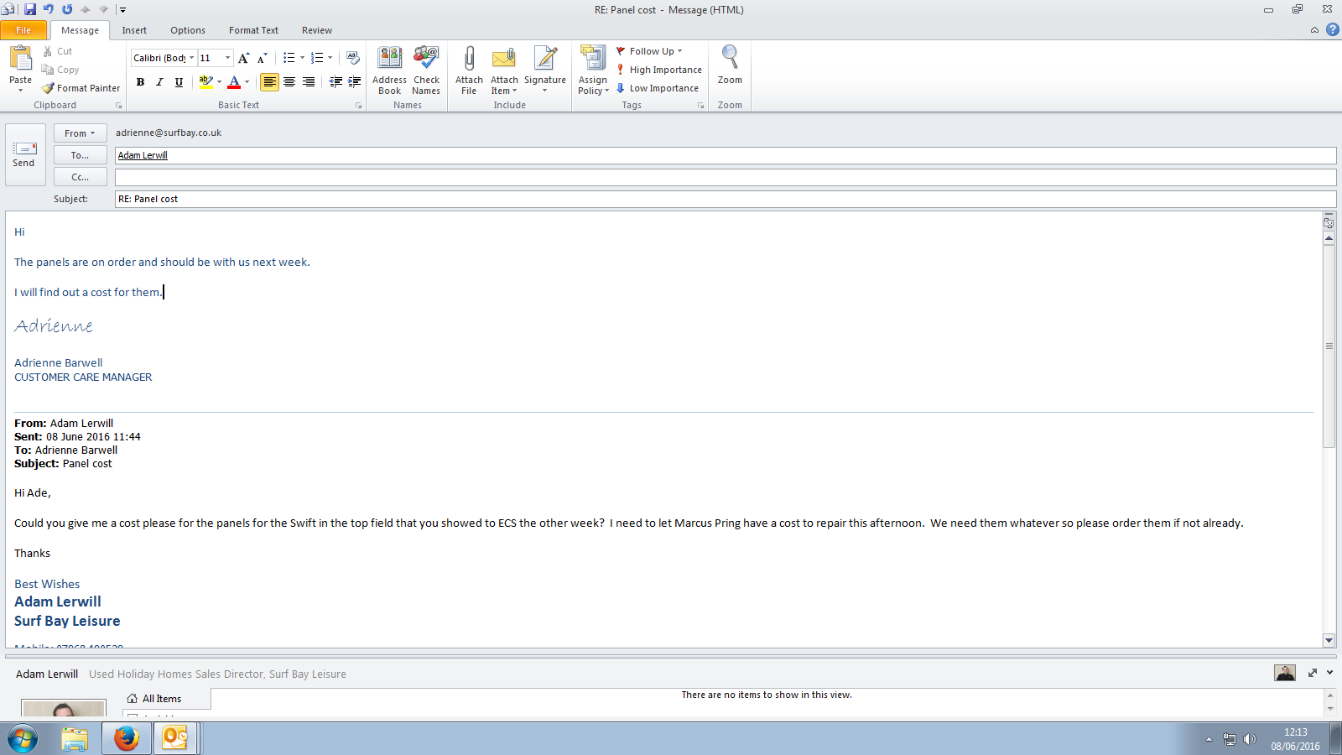This screenshot has height=755, width=1342.
Task: Open the Signature dropdown
Action: pos(545,70)
